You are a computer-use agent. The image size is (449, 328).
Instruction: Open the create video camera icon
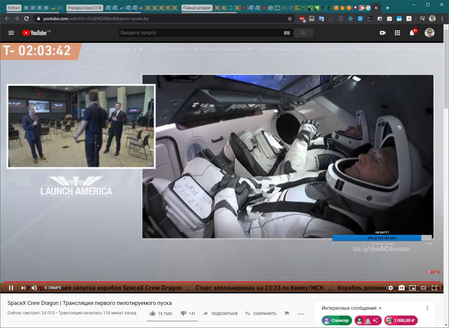pos(383,33)
